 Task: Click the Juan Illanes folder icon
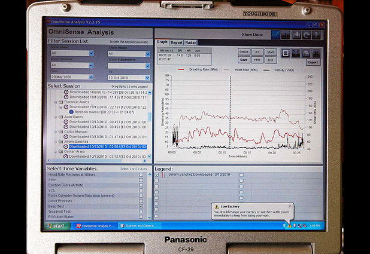point(61,117)
